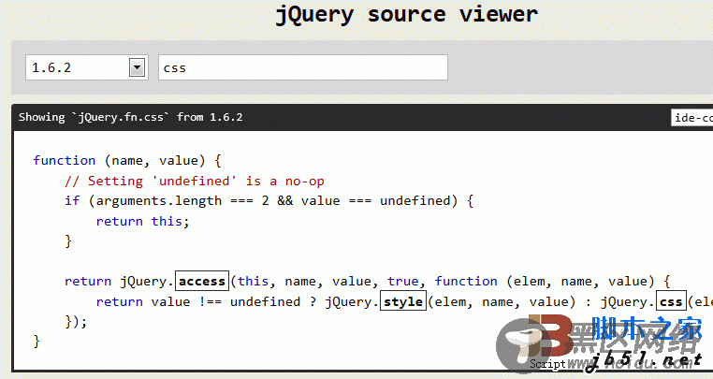Click the 'return this;' code line
Screen dimensions: 713x379
coord(142,222)
